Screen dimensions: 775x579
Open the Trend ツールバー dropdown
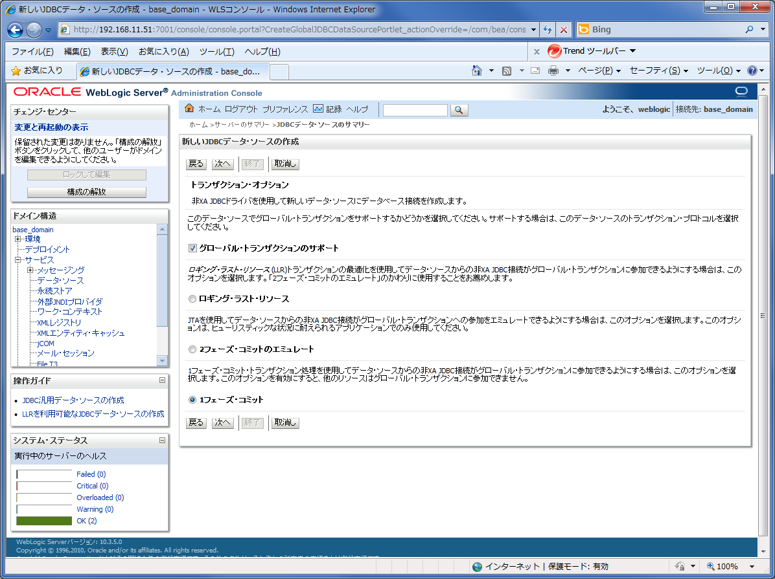click(632, 51)
